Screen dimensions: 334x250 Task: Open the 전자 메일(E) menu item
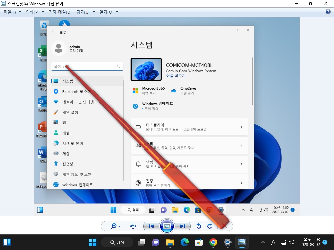coord(59,12)
